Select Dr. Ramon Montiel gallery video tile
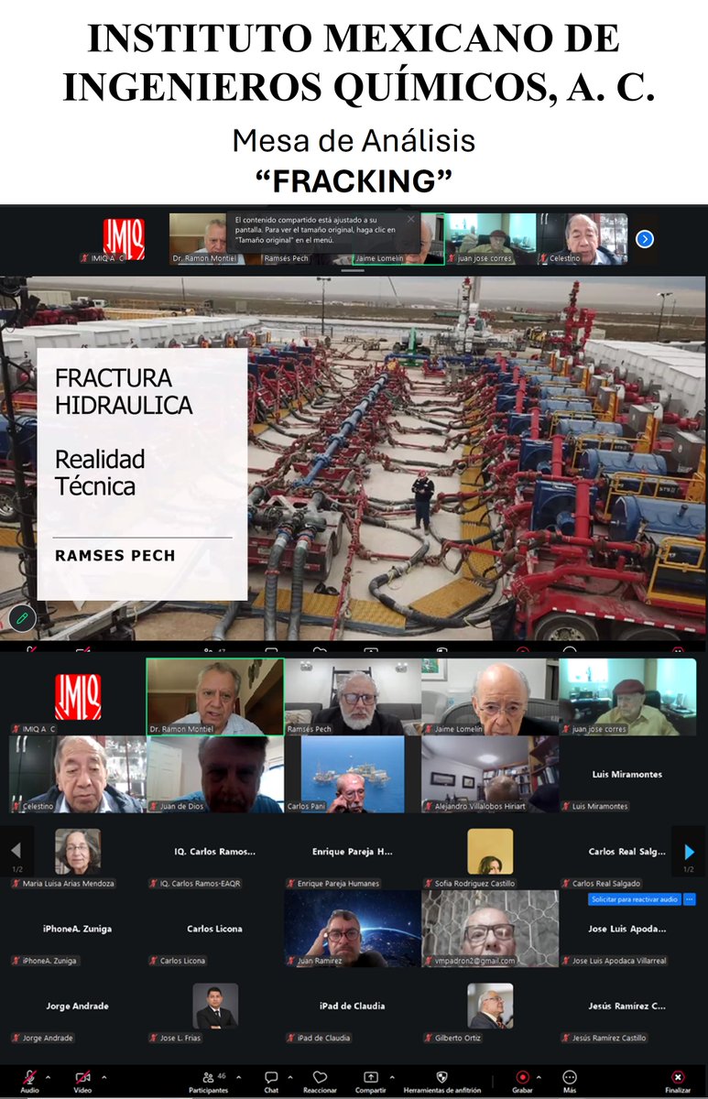The height and width of the screenshot is (1099, 708). (x=215, y=697)
